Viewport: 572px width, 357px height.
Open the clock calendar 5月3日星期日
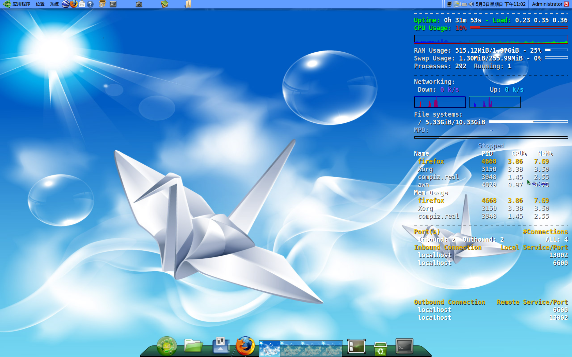pyautogui.click(x=500, y=4)
